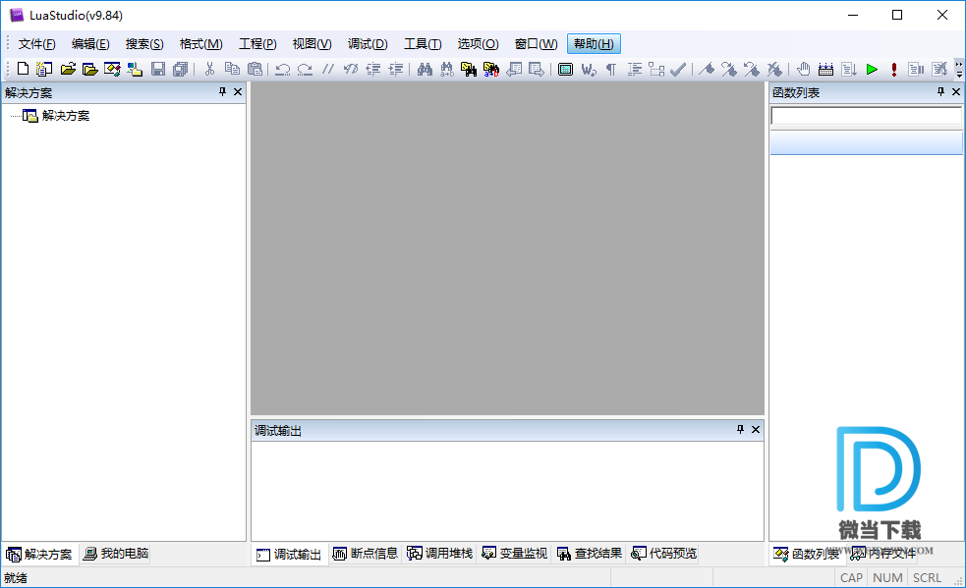This screenshot has height=588, width=966.
Task: Click the checkmark syntax check icon
Action: [x=678, y=69]
